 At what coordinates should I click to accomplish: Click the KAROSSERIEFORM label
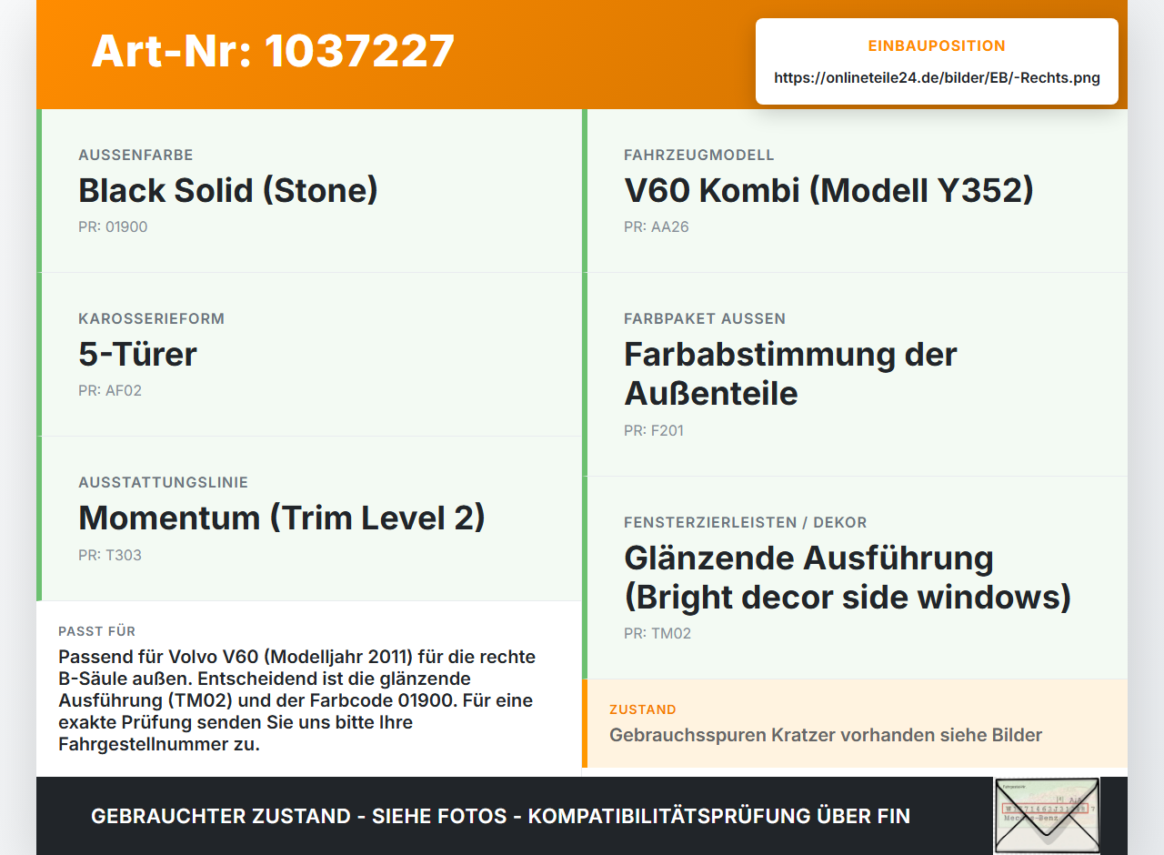(151, 318)
